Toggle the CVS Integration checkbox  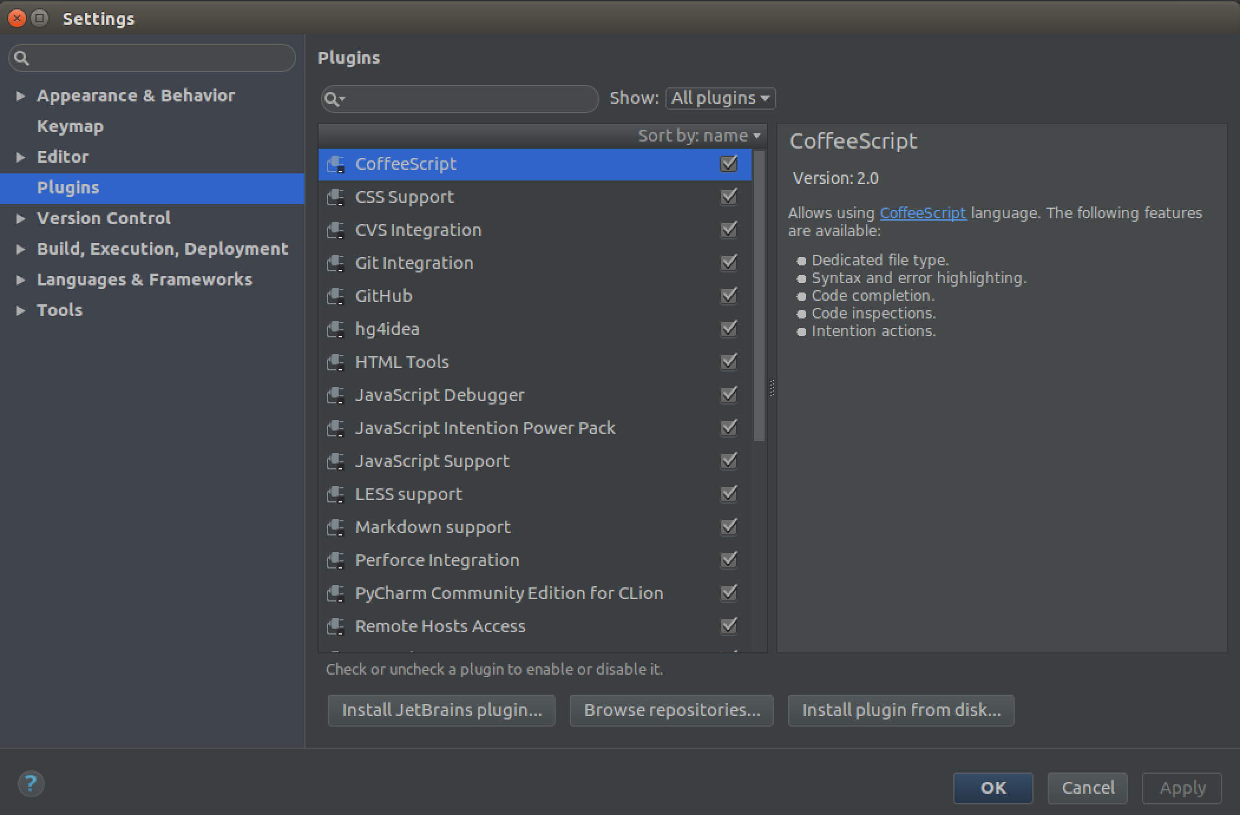click(729, 229)
